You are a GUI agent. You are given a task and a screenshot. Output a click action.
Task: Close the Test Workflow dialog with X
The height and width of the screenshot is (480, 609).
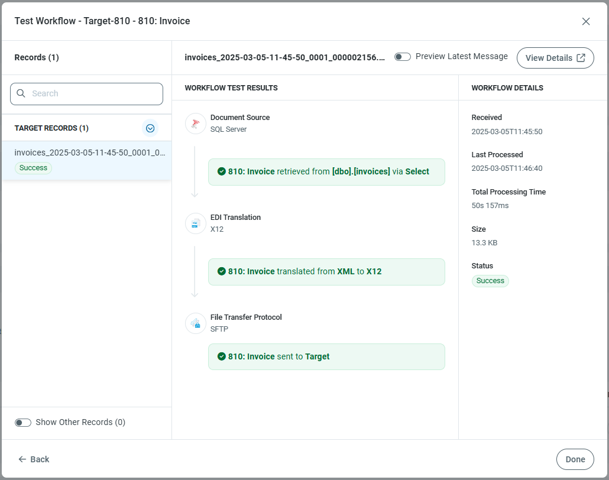[586, 21]
